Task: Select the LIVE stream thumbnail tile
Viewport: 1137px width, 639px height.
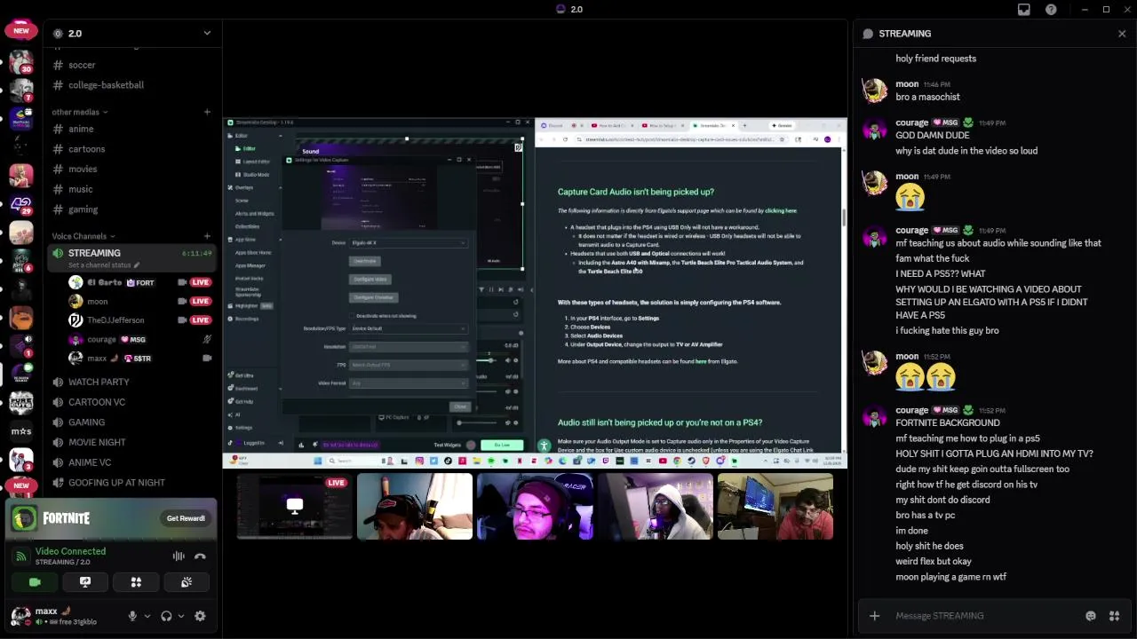Action: (x=294, y=507)
